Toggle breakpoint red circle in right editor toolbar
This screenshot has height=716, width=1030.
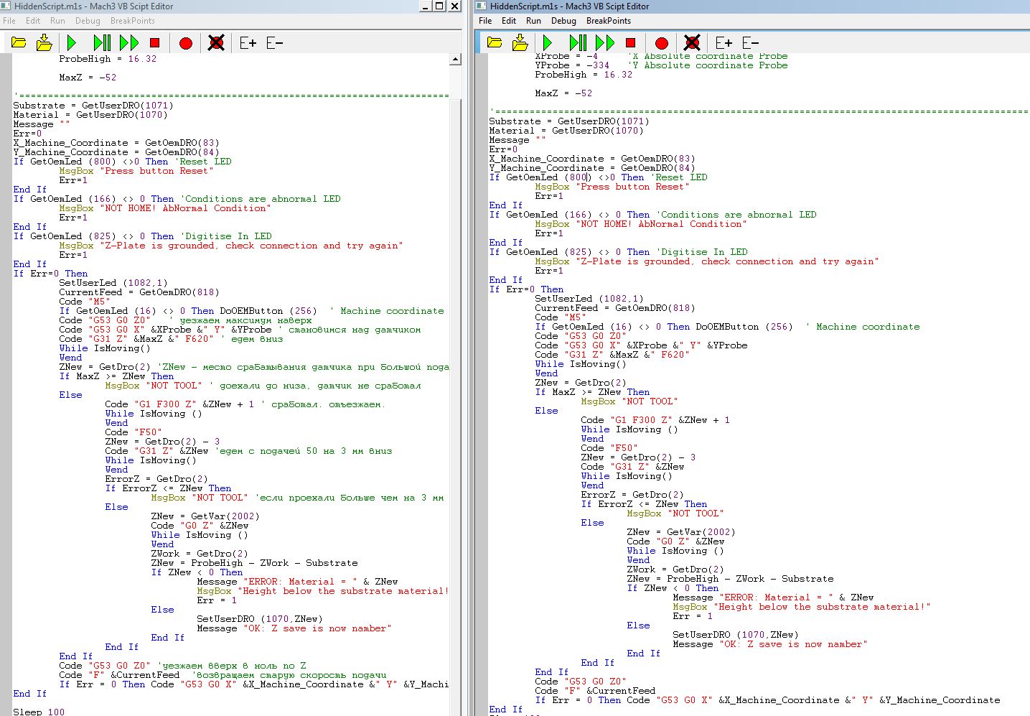(662, 43)
